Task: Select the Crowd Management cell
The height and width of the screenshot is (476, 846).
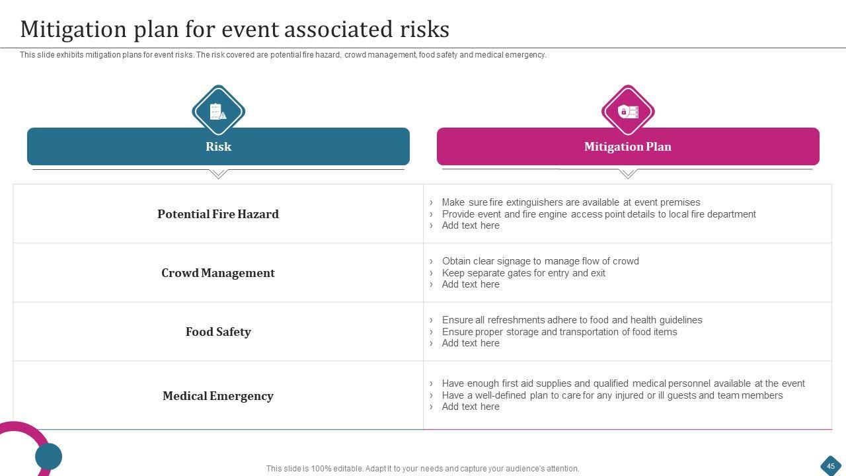Action: (x=218, y=273)
